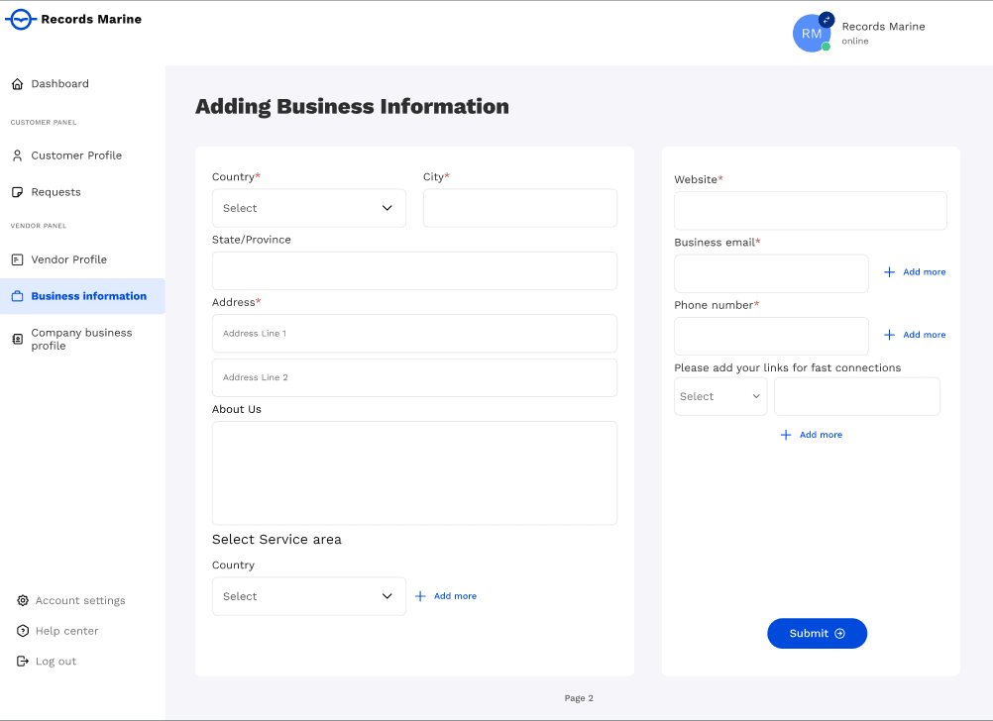
Task: Open Account settings gear icon
Action: click(23, 601)
